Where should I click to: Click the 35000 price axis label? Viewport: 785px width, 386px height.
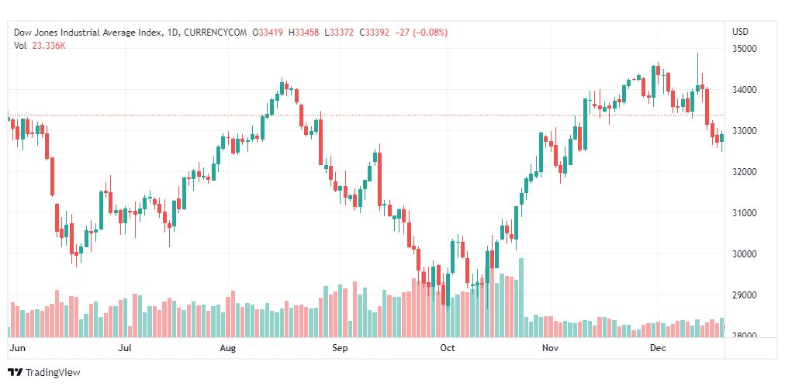click(x=744, y=49)
